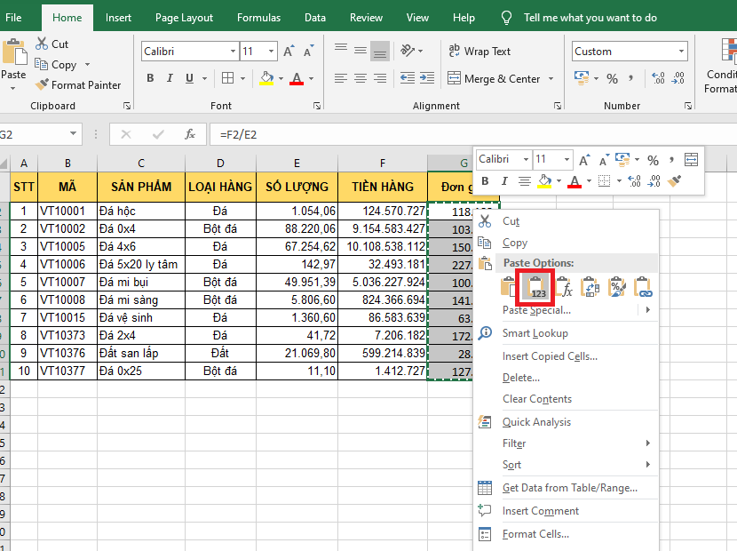Click the yellow Fill Color button in ribbon
The image size is (737, 551).
pos(266,79)
